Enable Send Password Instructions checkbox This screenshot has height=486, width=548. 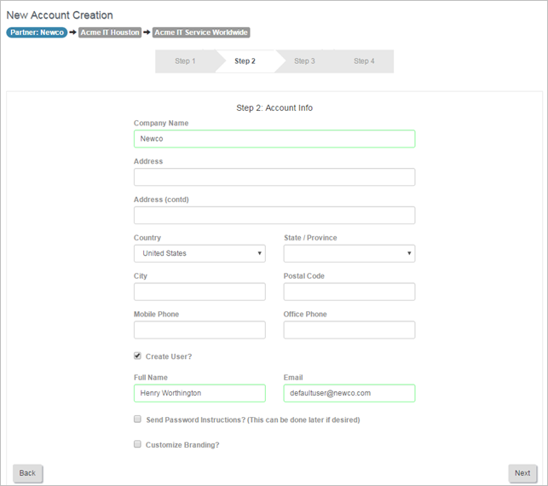138,419
